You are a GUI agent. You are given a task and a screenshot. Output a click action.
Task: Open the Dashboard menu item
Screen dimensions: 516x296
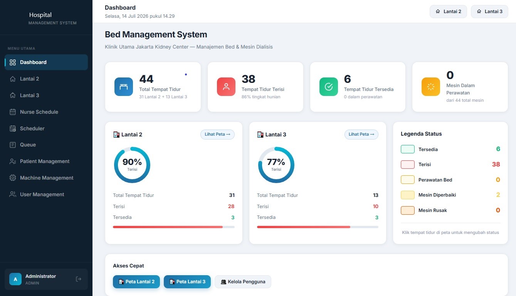coord(46,62)
